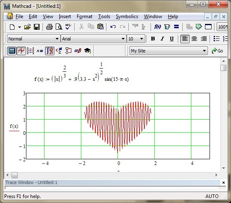The width and height of the screenshot is (231, 203).
Task: Insert a unit with measuring cup icon
Action: pos(167,27)
